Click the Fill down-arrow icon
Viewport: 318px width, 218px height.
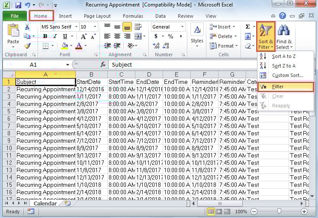tap(247, 36)
